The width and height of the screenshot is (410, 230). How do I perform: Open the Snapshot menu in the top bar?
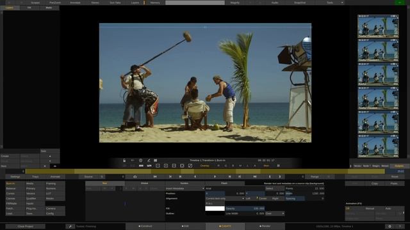(300, 3)
